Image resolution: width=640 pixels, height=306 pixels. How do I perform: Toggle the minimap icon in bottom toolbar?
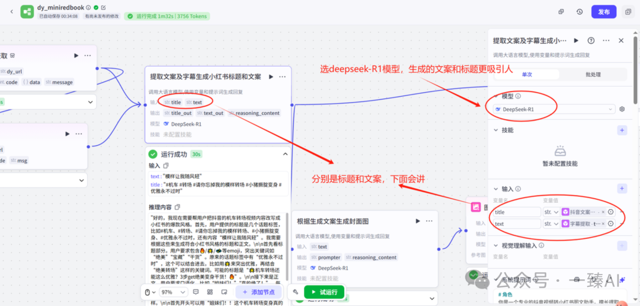click(223, 292)
